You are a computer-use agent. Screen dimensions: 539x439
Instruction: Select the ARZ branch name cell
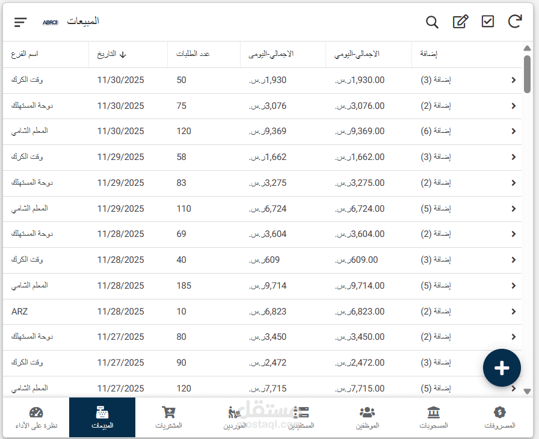(x=19, y=312)
